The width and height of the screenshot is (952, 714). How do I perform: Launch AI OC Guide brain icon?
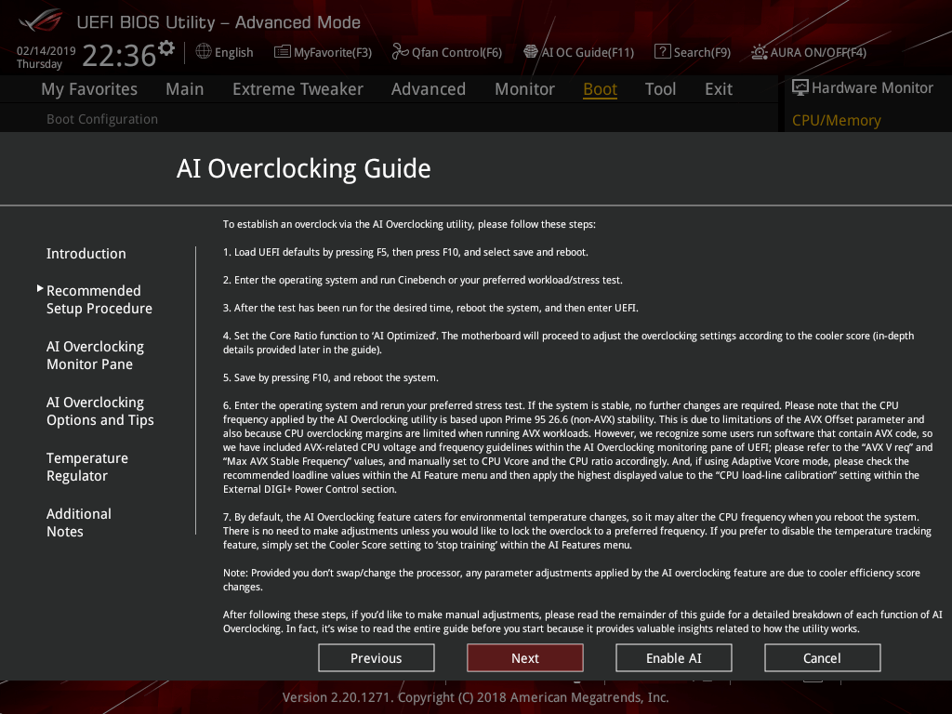(531, 52)
